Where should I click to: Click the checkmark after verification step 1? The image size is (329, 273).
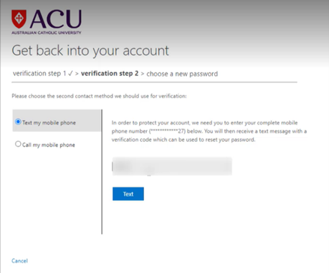click(70, 73)
